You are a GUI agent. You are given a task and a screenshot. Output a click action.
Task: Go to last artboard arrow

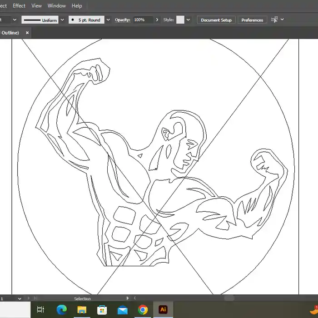pyautogui.click(x=35, y=298)
